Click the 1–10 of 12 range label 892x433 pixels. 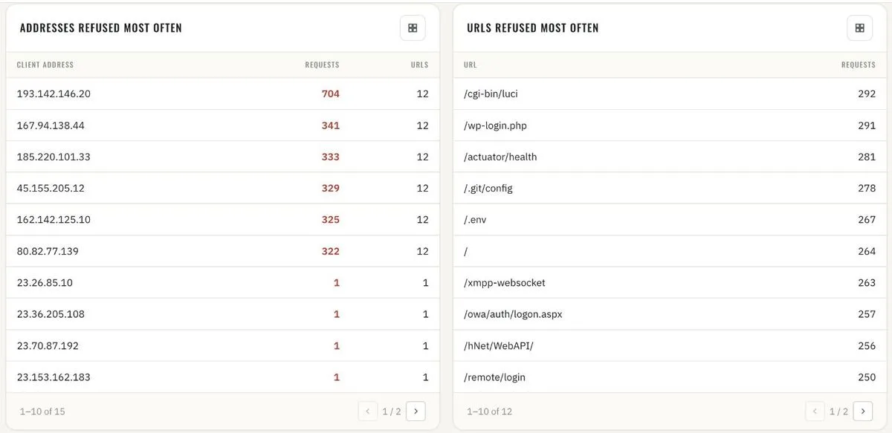(x=489, y=411)
